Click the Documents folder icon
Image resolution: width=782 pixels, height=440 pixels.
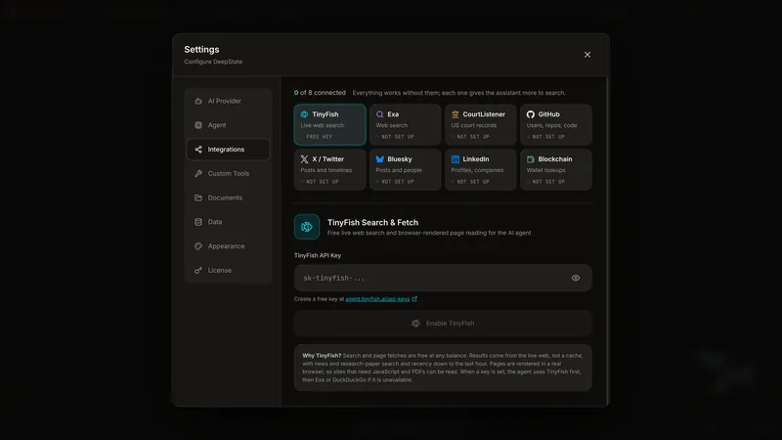click(198, 198)
